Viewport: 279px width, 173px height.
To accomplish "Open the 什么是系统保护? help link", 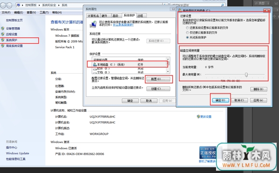I will click(123, 25).
